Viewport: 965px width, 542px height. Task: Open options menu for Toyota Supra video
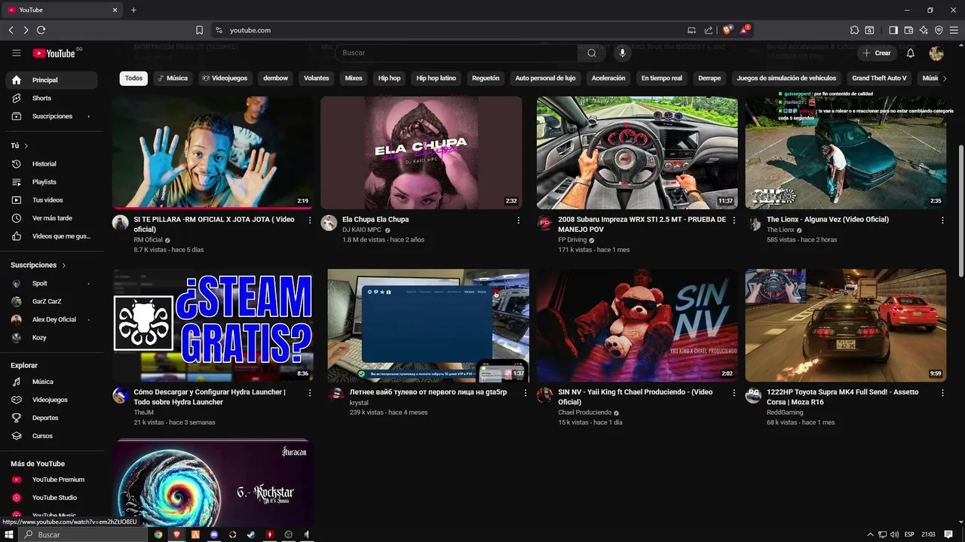point(942,392)
